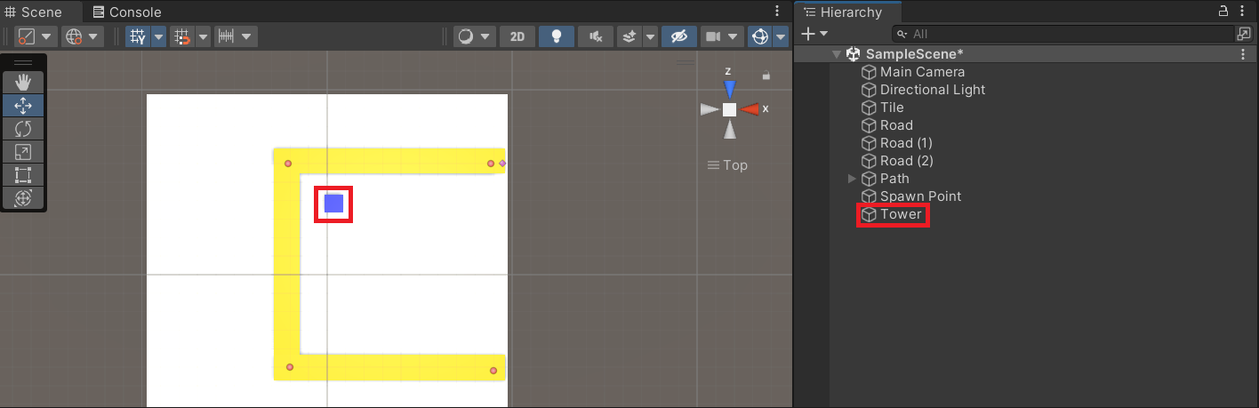This screenshot has width=1259, height=408.
Task: Open the camera settings dropdown arrow
Action: tap(734, 36)
